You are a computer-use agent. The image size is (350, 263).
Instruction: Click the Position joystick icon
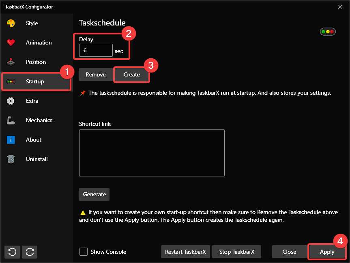point(11,62)
